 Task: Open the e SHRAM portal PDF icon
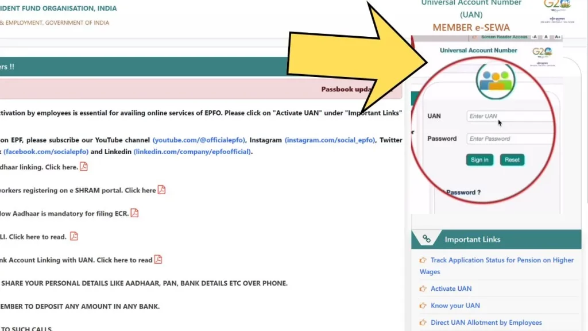(161, 190)
